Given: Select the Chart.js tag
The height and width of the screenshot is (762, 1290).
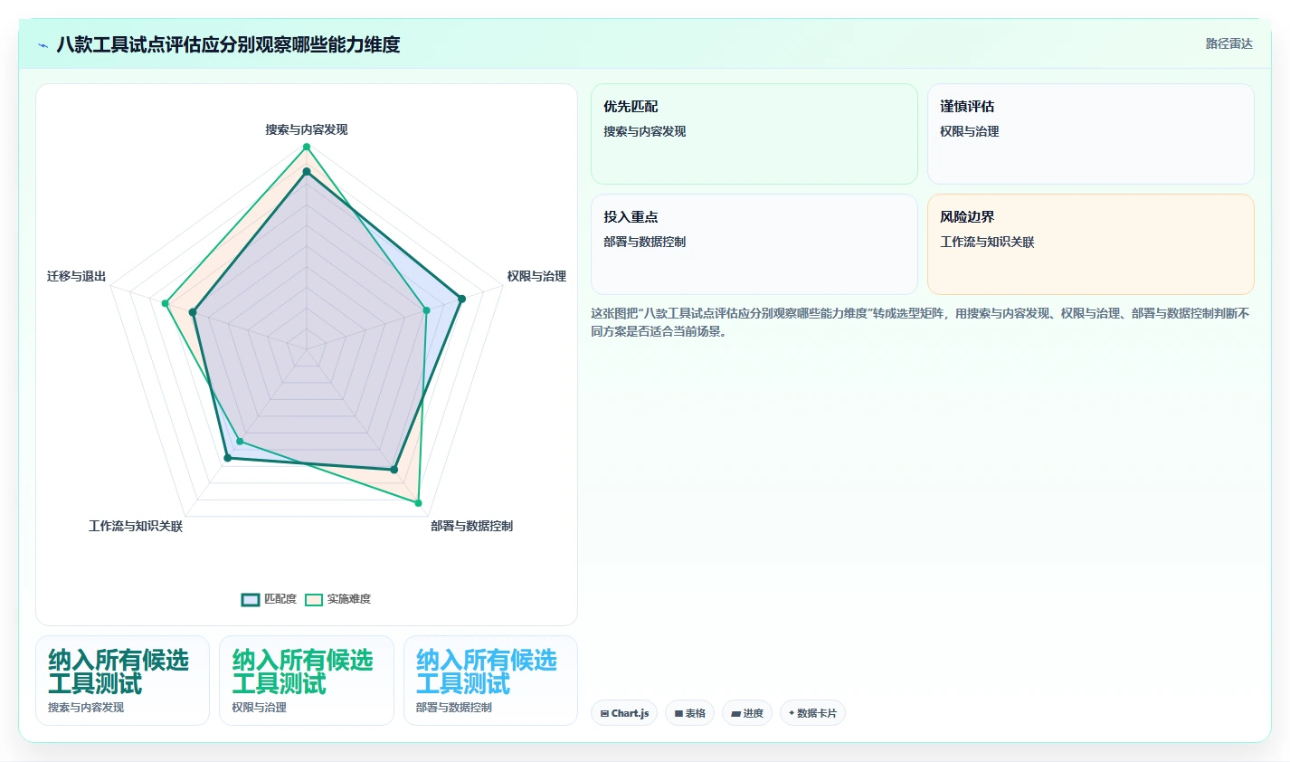Looking at the screenshot, I should click(x=624, y=713).
